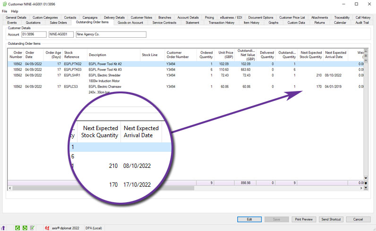Open the Account Details tab
The width and height of the screenshot is (376, 231).
(x=188, y=17)
